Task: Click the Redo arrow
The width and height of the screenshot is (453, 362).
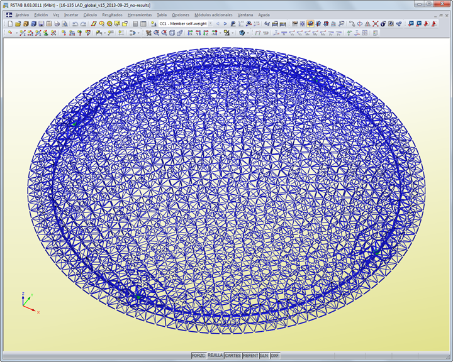Action: coord(83,24)
